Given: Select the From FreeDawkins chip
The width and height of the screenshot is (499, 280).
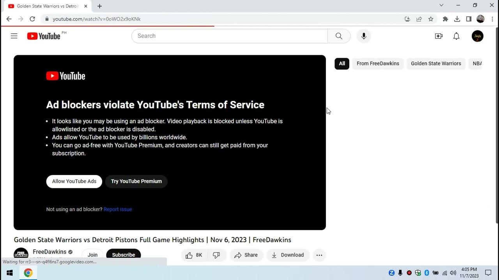Looking at the screenshot, I should click(x=378, y=63).
